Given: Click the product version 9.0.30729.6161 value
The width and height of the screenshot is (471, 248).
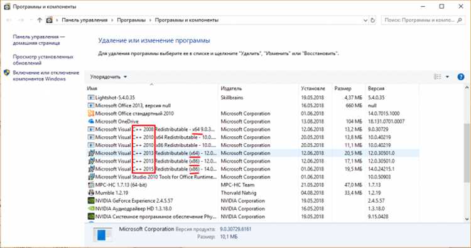Looking at the screenshot, I should click(235, 229).
